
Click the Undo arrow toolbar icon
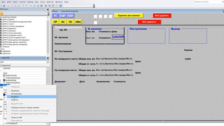23,6
